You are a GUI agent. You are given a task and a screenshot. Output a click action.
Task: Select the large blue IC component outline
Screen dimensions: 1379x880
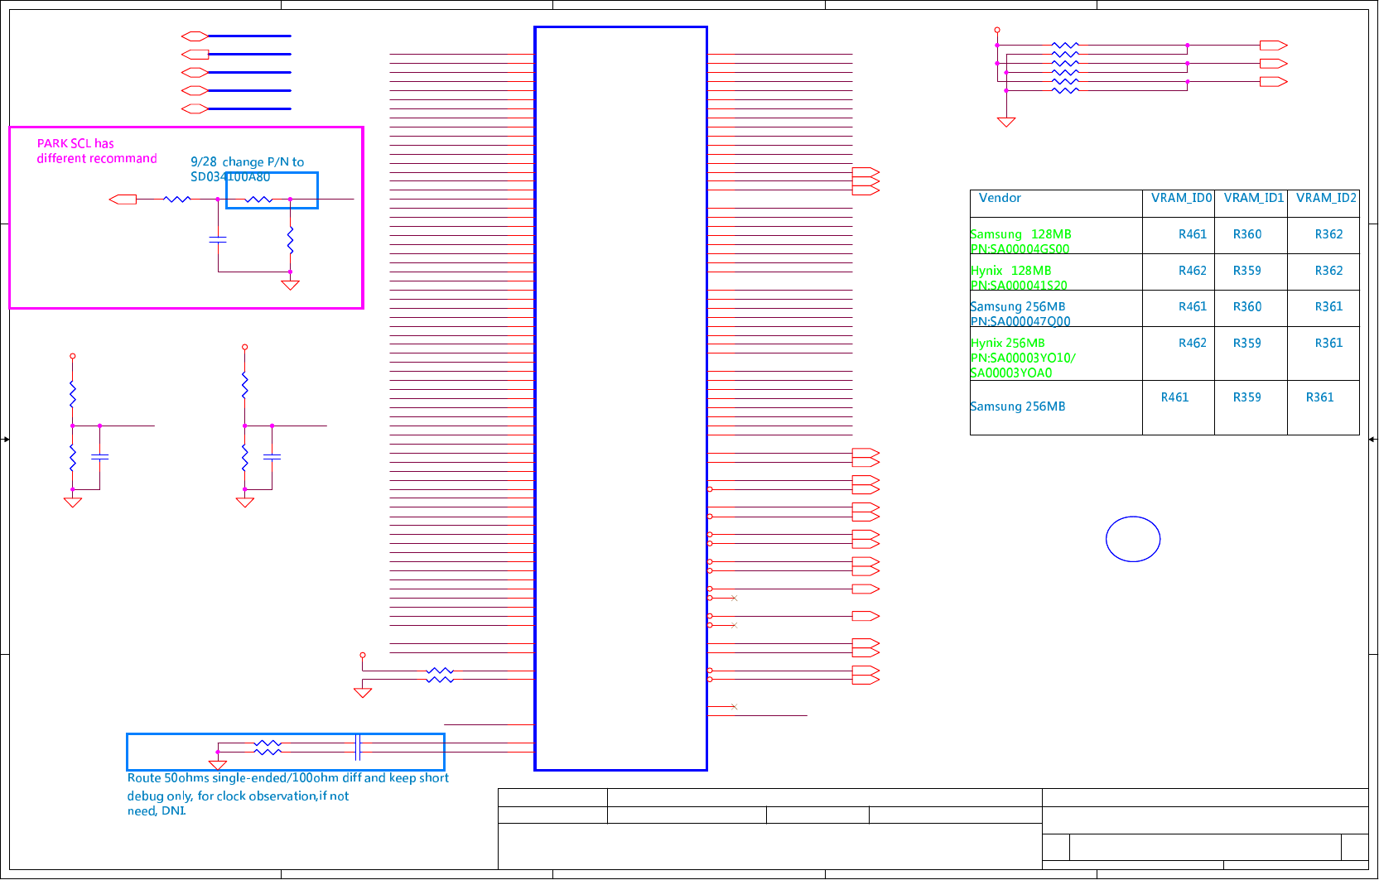pos(621,398)
